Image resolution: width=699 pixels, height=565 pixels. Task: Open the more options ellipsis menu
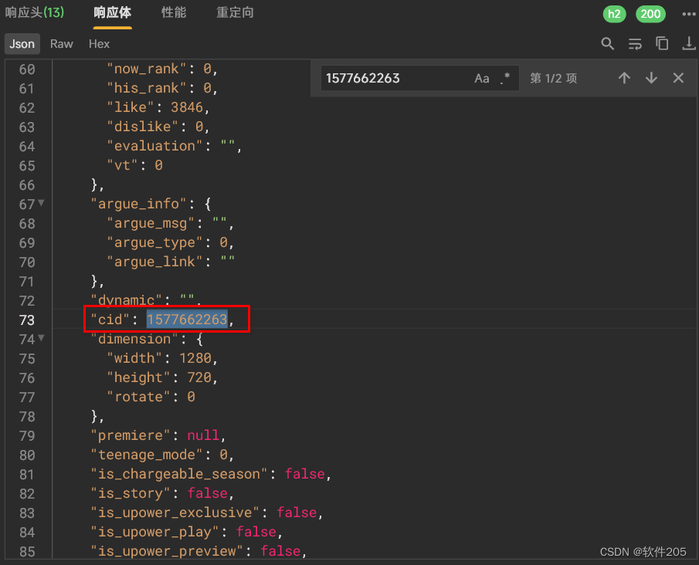689,13
